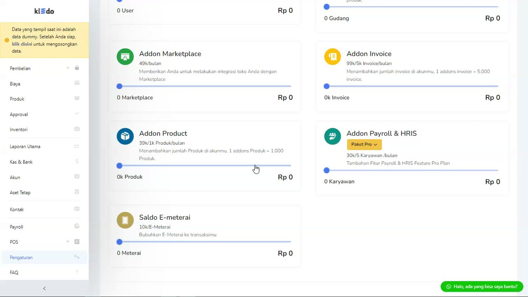Click the blue Addon Product box icon
528x297 pixels.
pos(125,136)
